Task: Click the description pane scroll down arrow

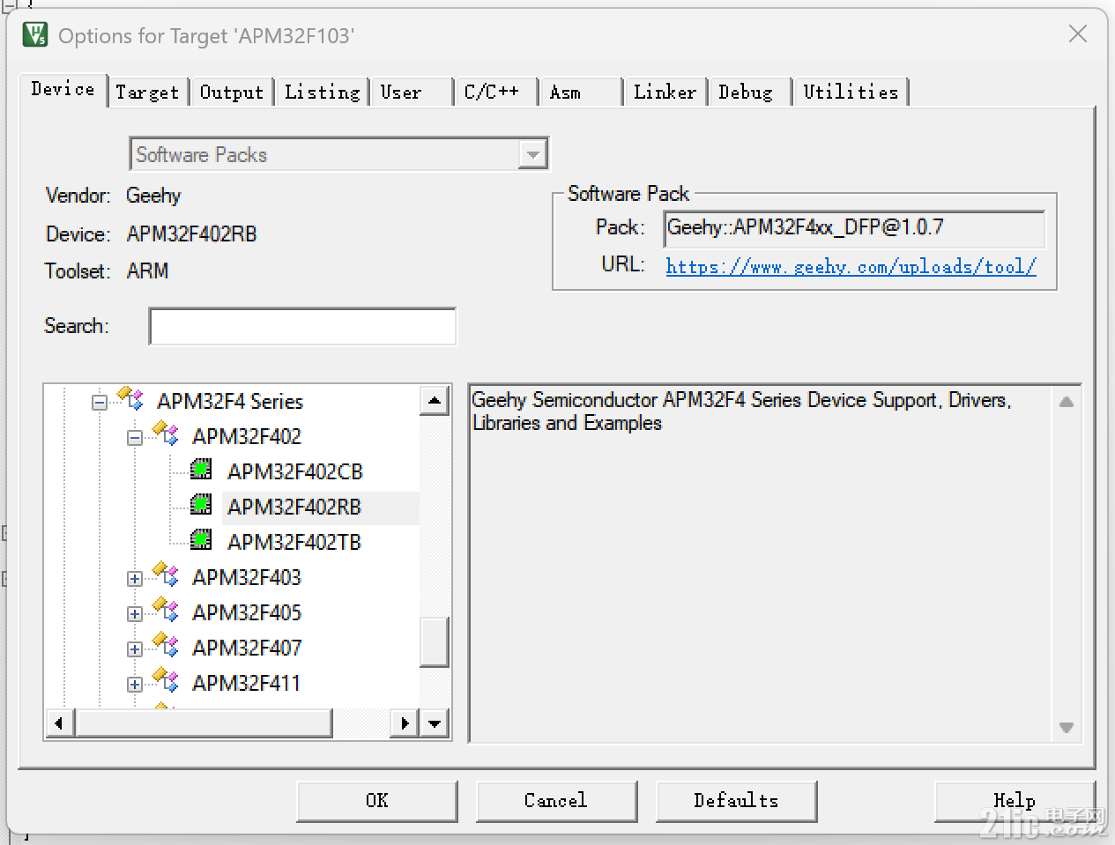Action: tap(1067, 727)
